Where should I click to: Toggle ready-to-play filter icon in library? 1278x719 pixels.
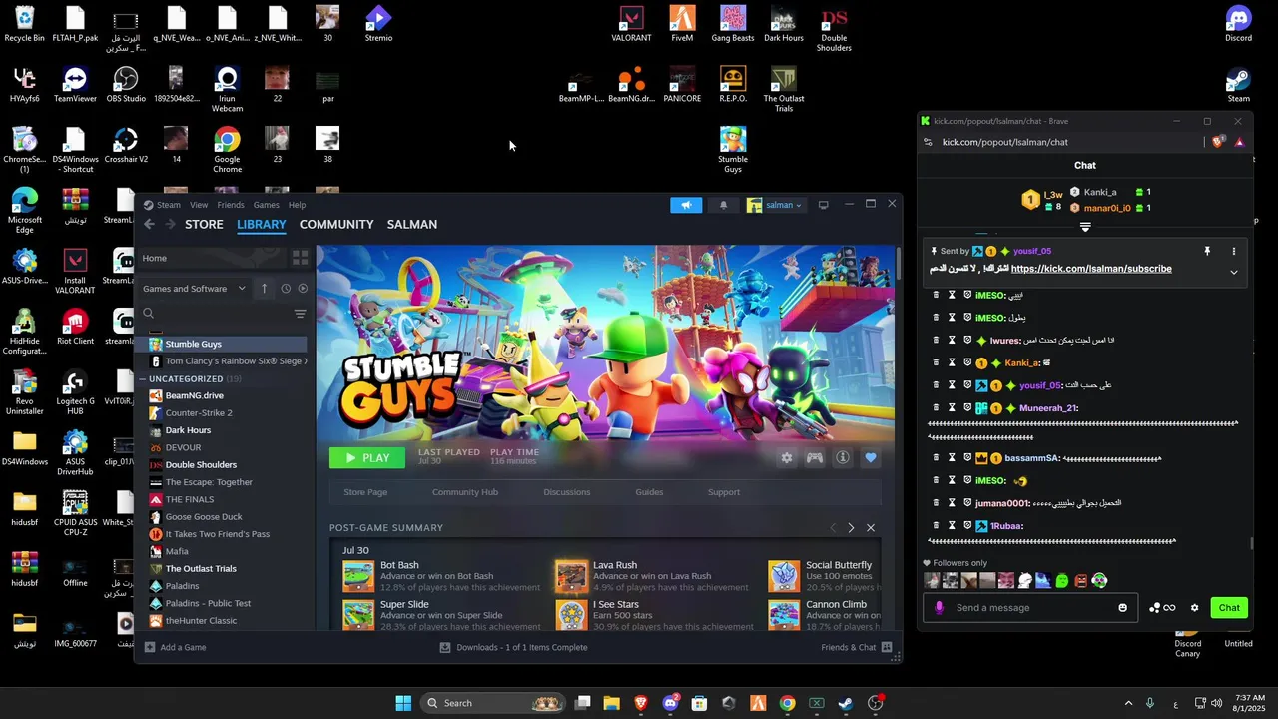tap(303, 289)
